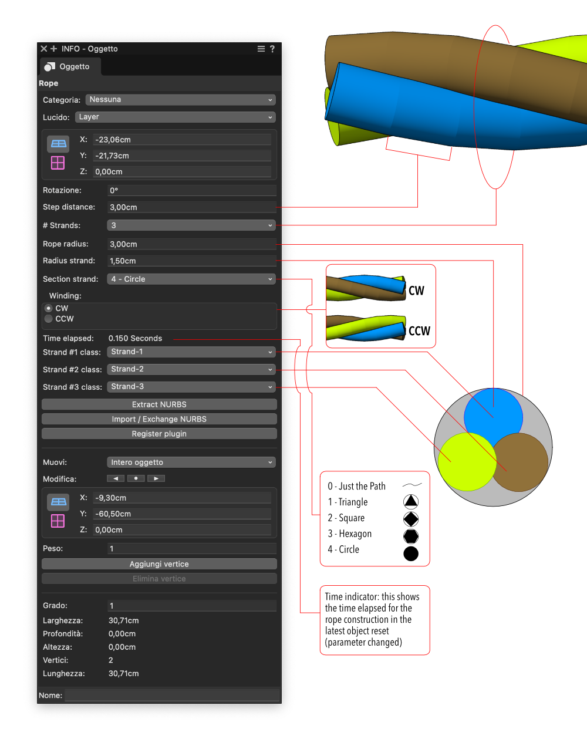Open the Section strand dropdown
The image size is (587, 729).
tap(191, 279)
